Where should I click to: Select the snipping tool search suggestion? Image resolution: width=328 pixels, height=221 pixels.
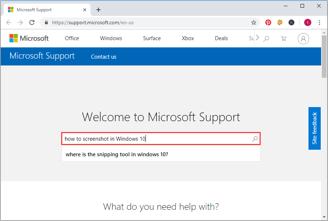pyautogui.click(x=120, y=154)
